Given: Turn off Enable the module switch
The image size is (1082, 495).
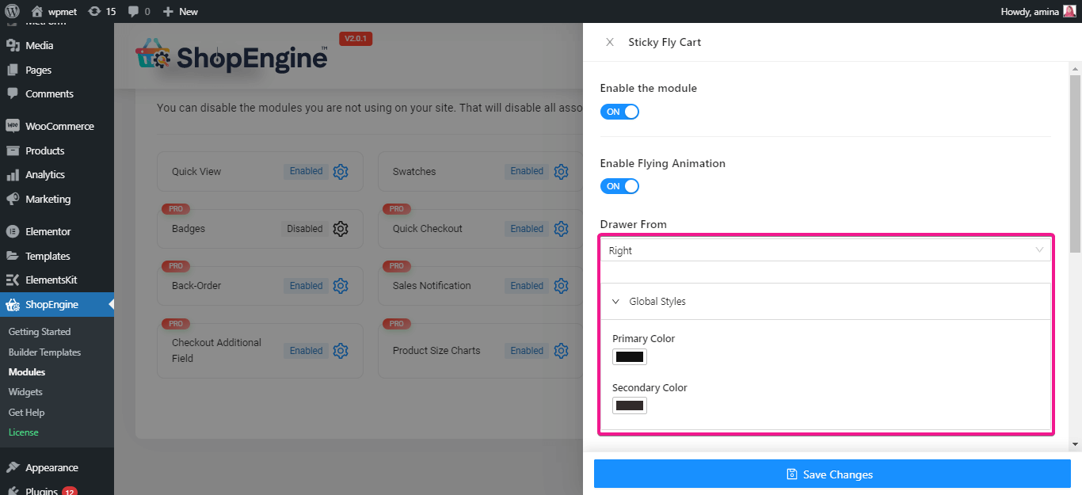Looking at the screenshot, I should [x=619, y=112].
